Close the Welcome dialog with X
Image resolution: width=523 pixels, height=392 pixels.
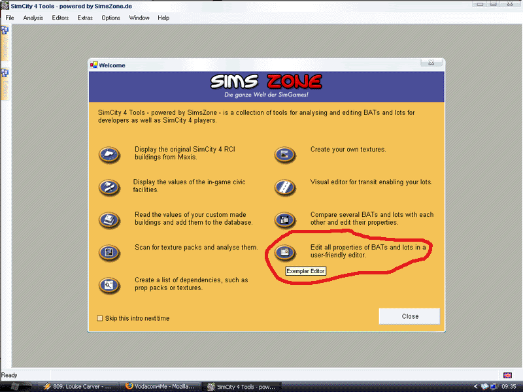pos(431,63)
